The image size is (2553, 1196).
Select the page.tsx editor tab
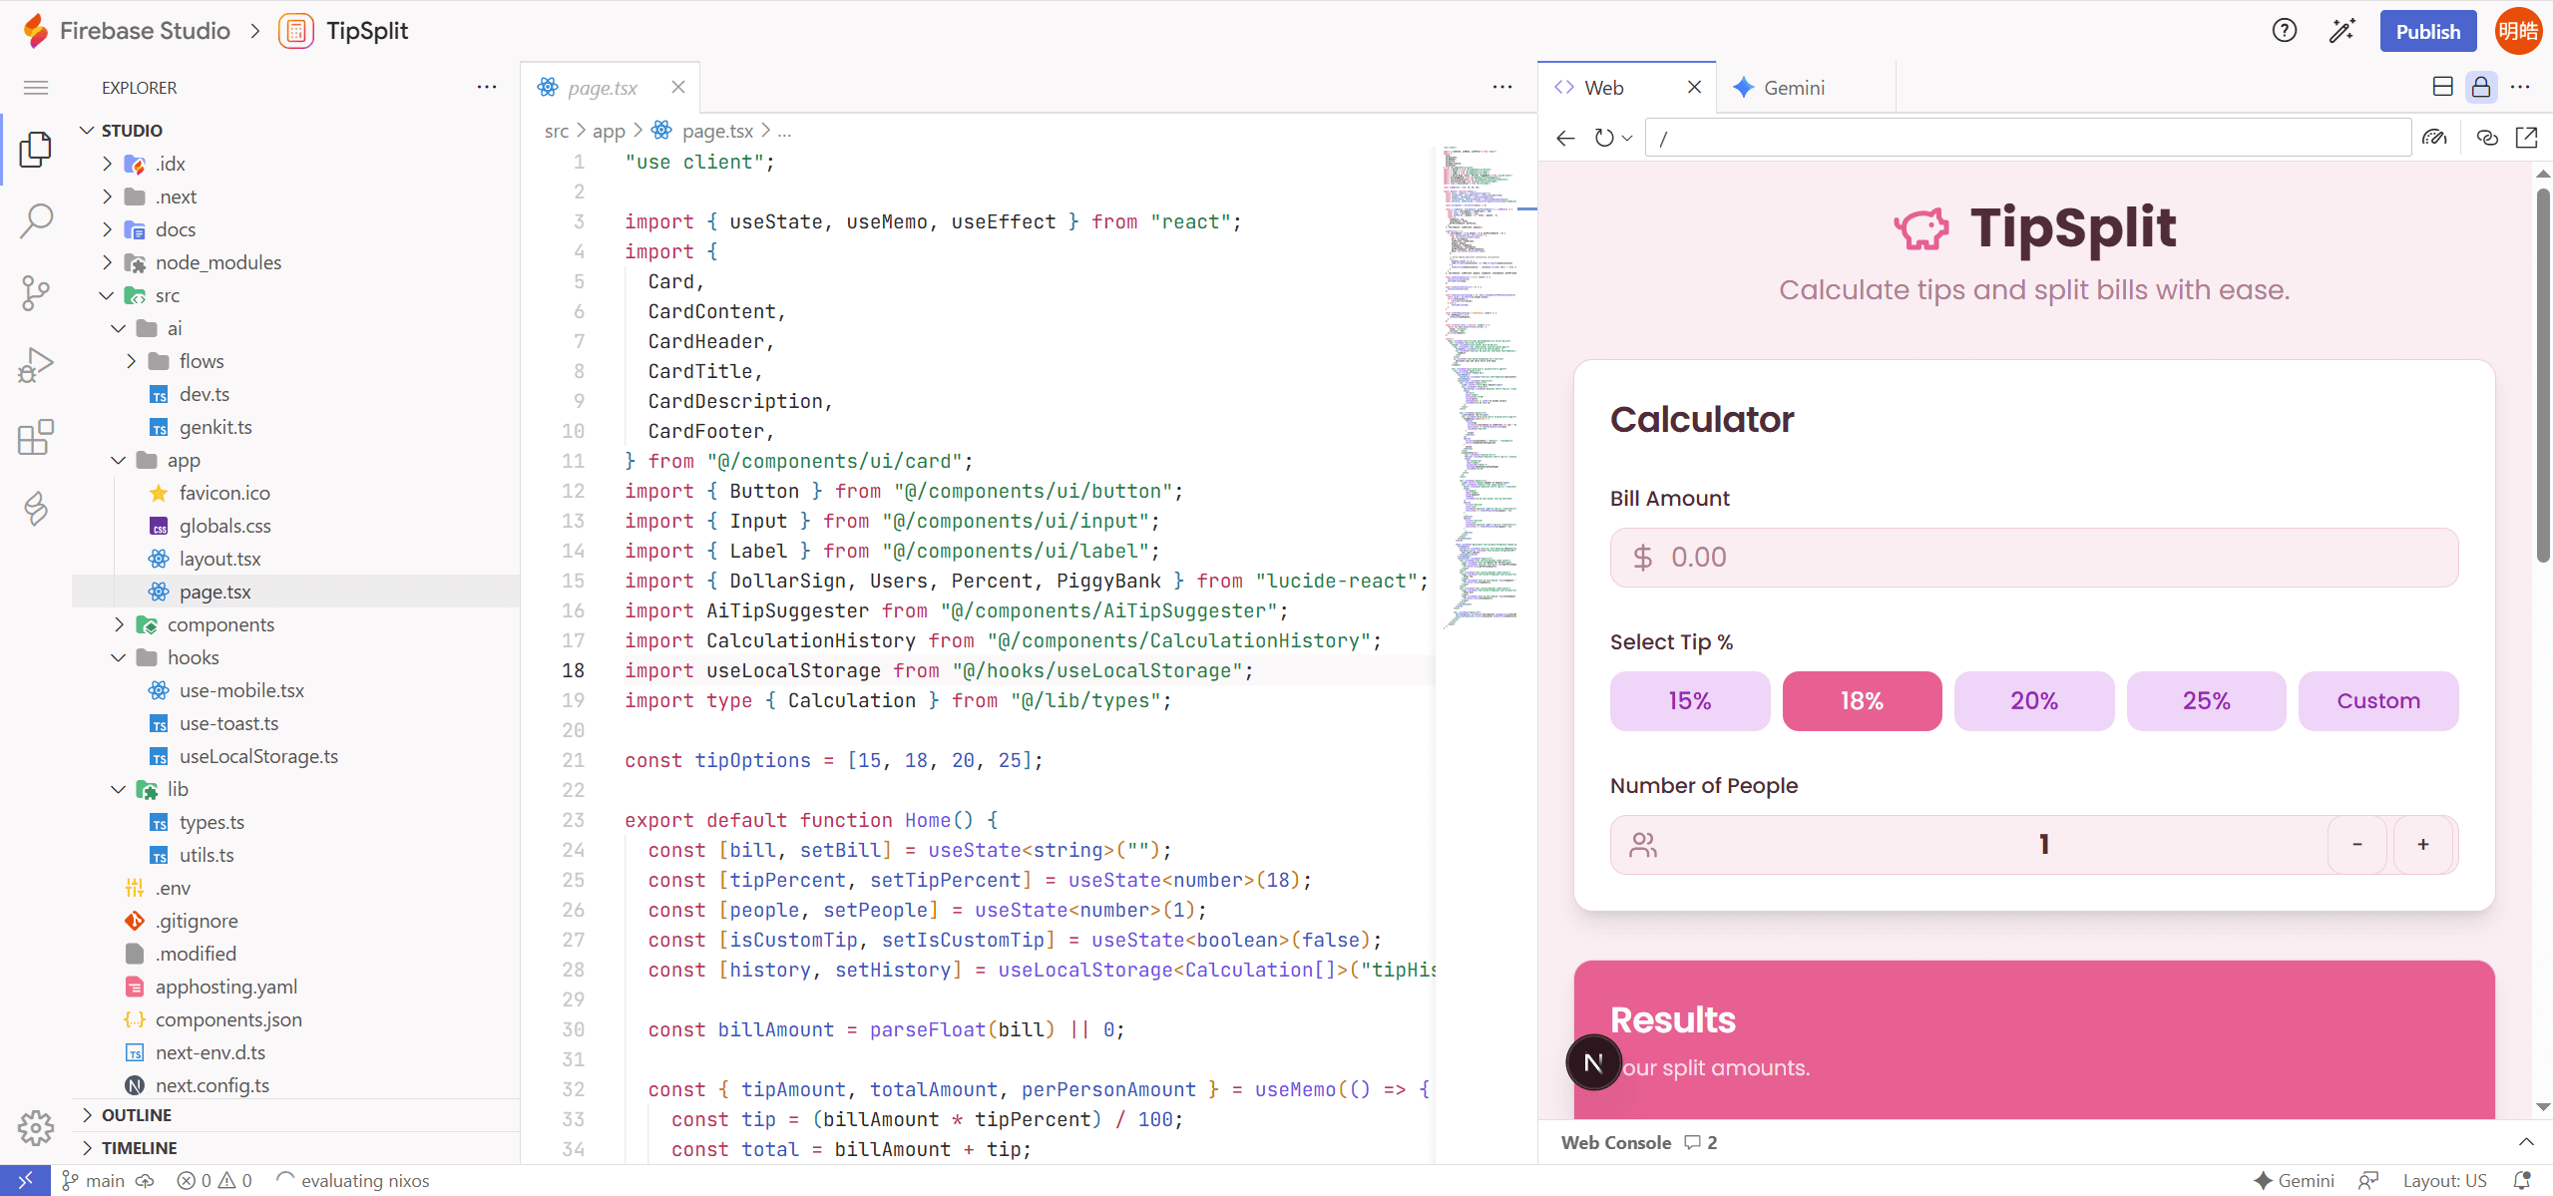602,88
